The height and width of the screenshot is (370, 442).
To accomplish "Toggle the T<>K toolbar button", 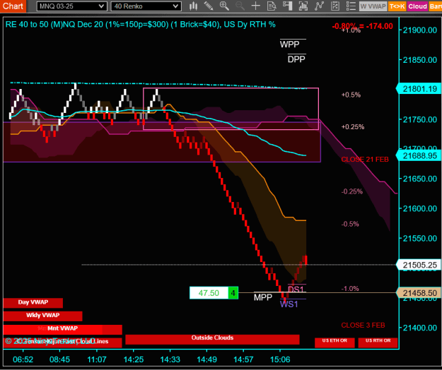I will click(x=397, y=6).
